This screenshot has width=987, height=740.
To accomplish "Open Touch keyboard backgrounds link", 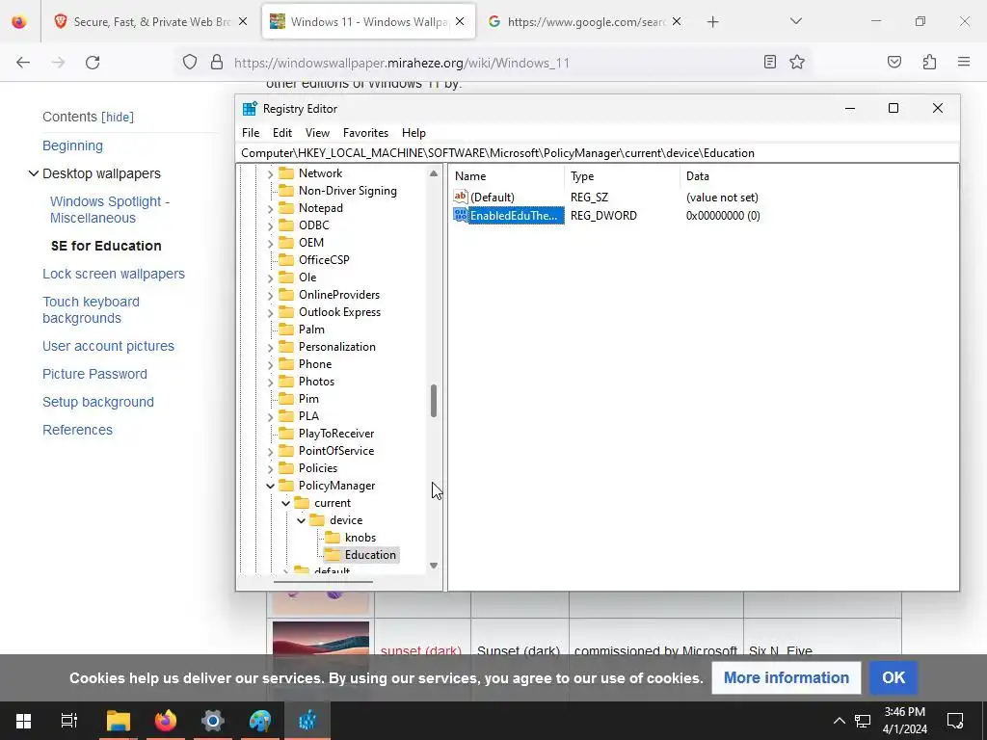I will 91,309.
